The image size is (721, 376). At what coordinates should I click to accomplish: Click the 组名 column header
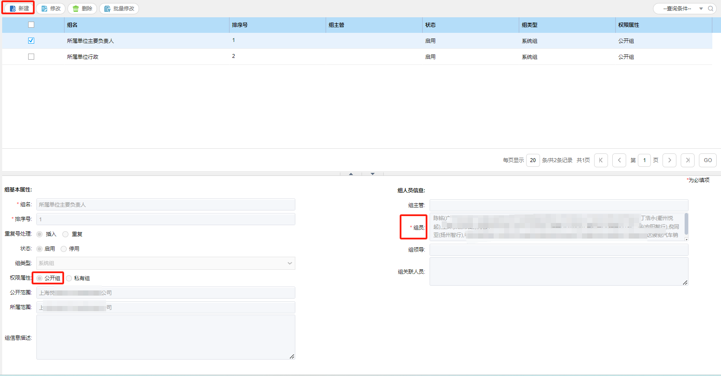pyautogui.click(x=72, y=25)
